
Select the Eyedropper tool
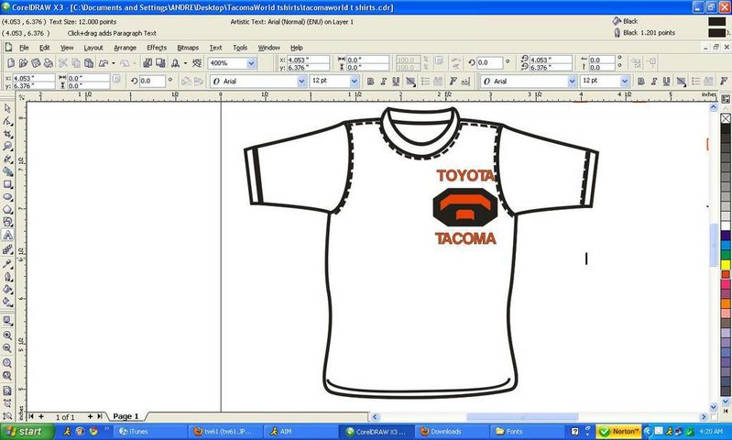pyautogui.click(x=7, y=264)
